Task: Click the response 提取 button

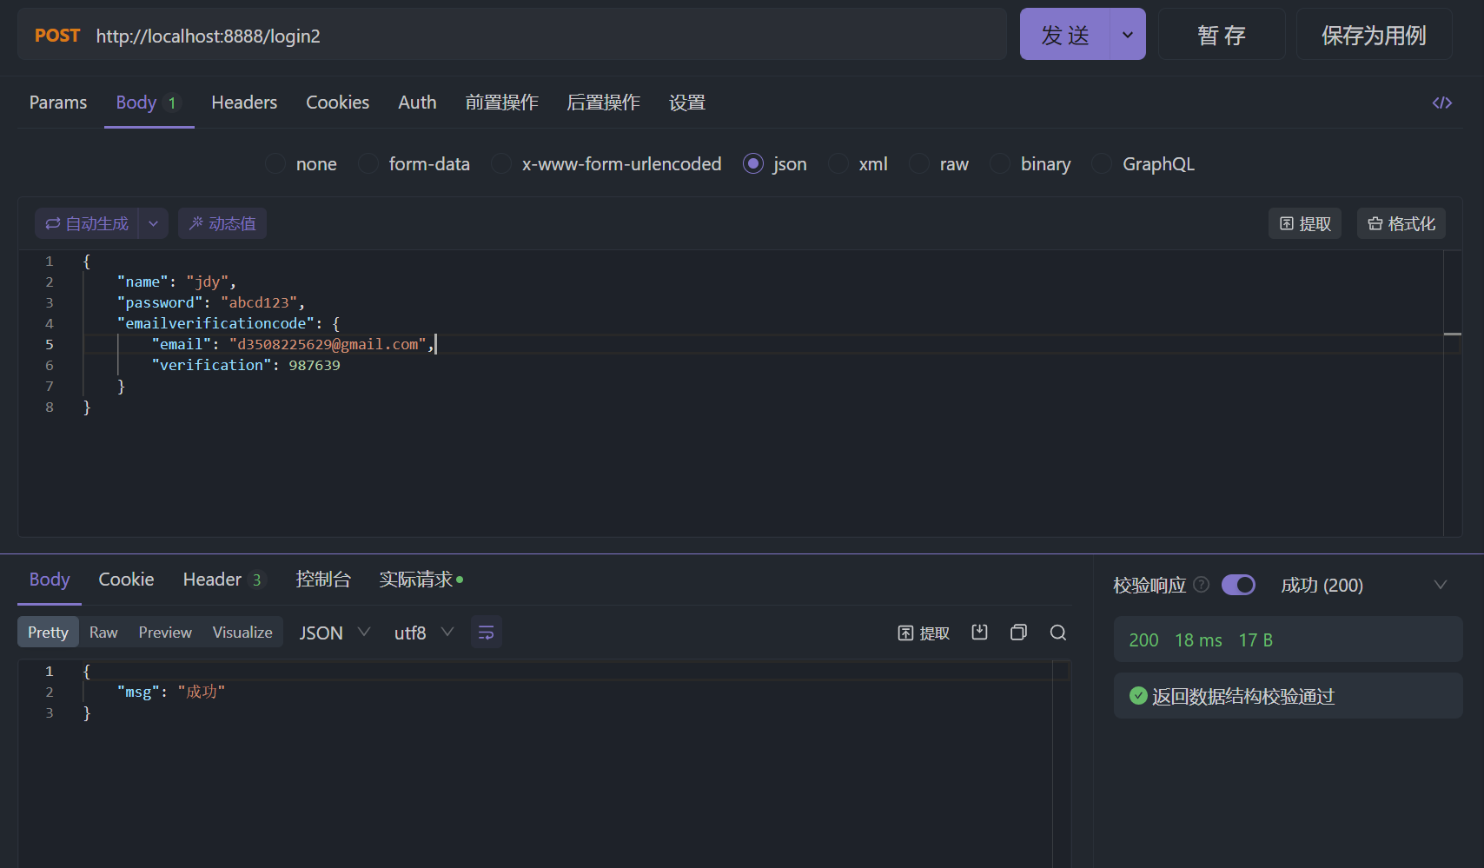Action: (x=924, y=633)
